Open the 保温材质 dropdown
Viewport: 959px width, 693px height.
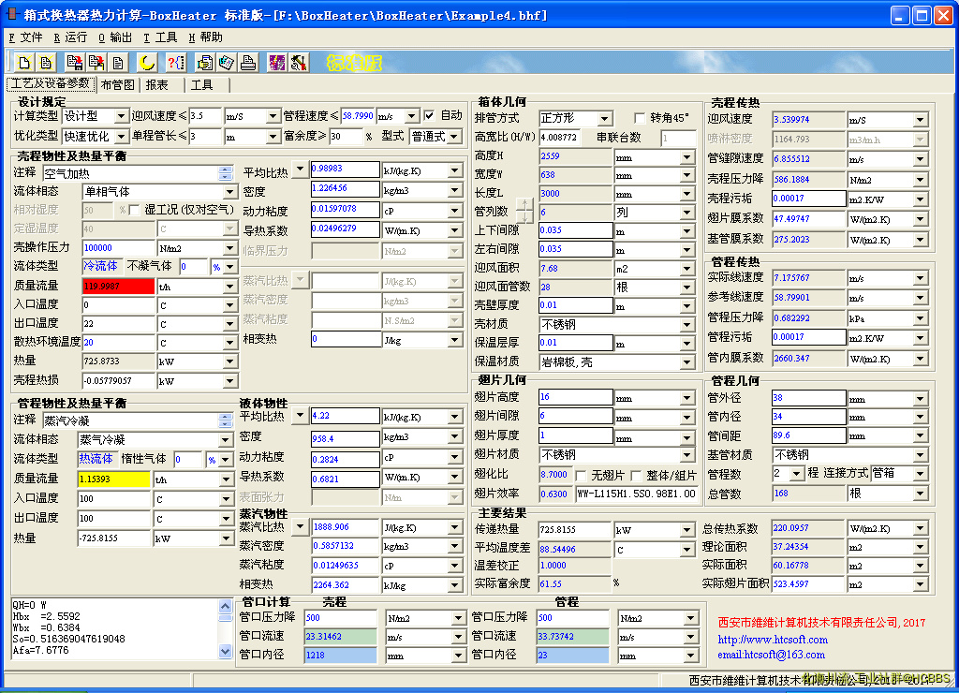687,361
